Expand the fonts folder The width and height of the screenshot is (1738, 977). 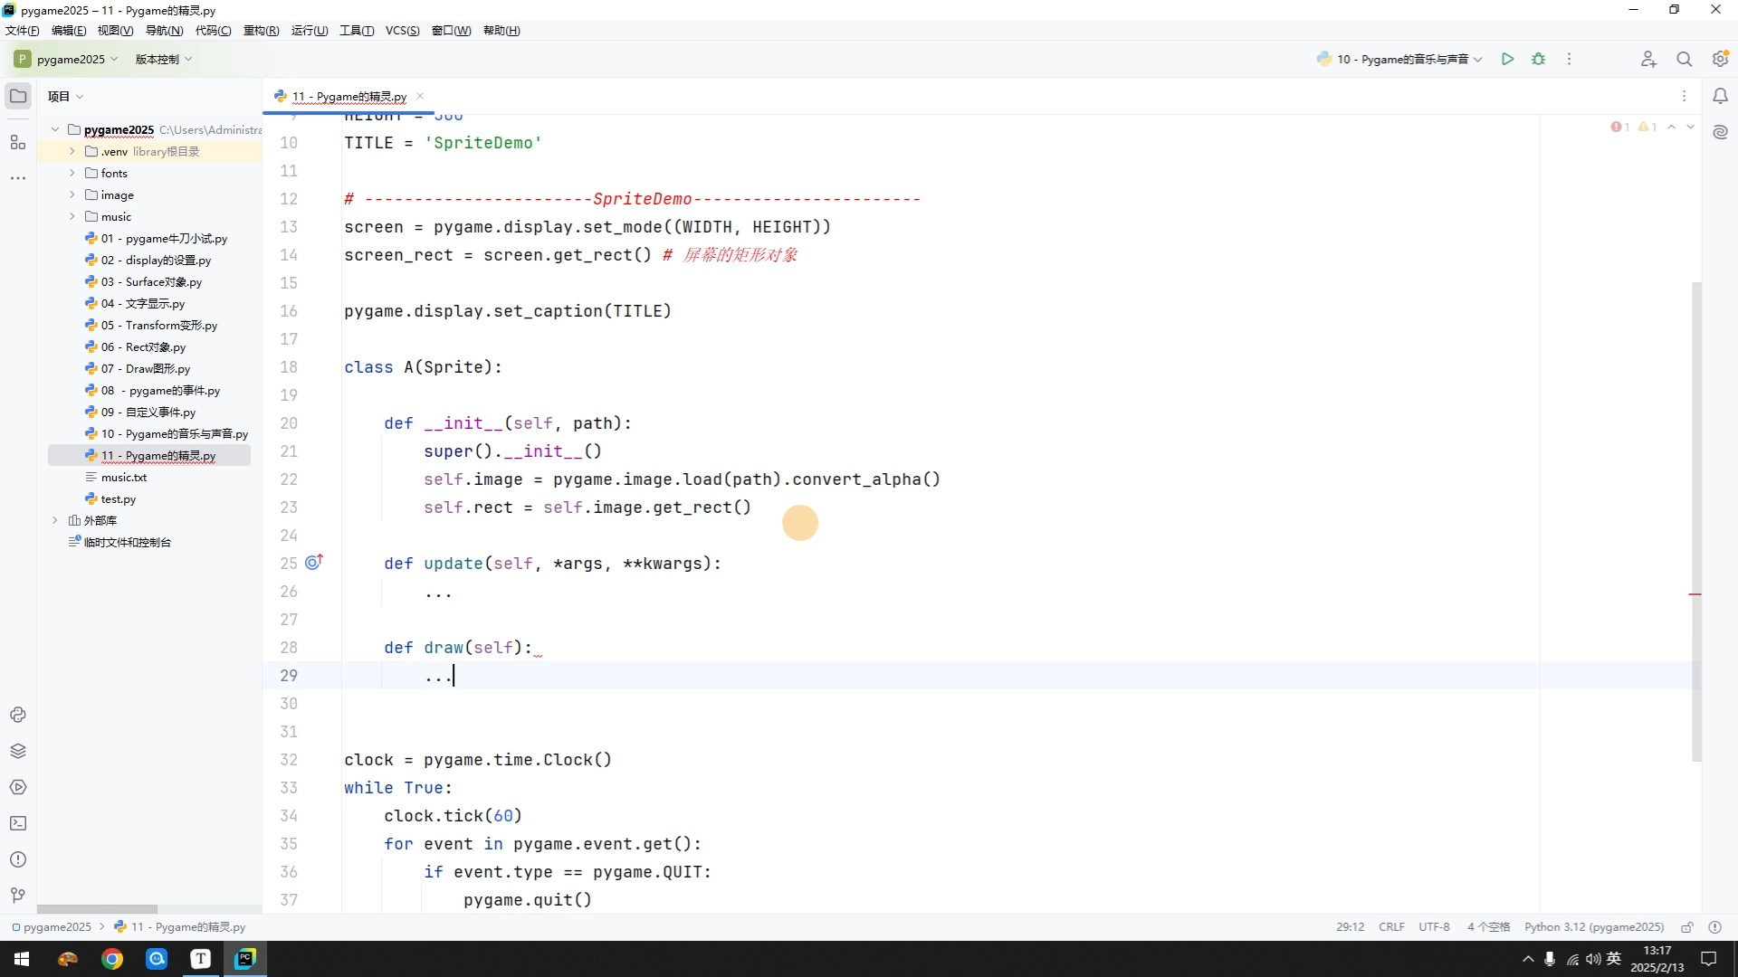click(72, 173)
